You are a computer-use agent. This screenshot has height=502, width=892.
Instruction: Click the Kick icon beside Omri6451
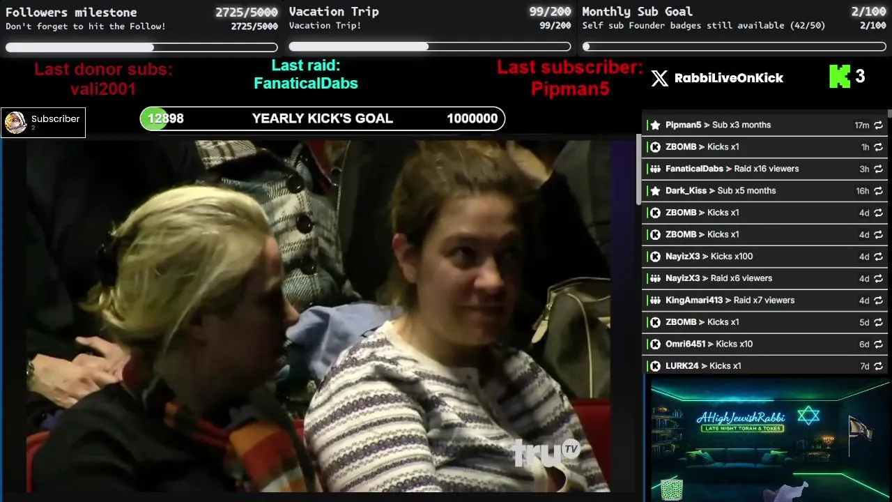pos(655,344)
